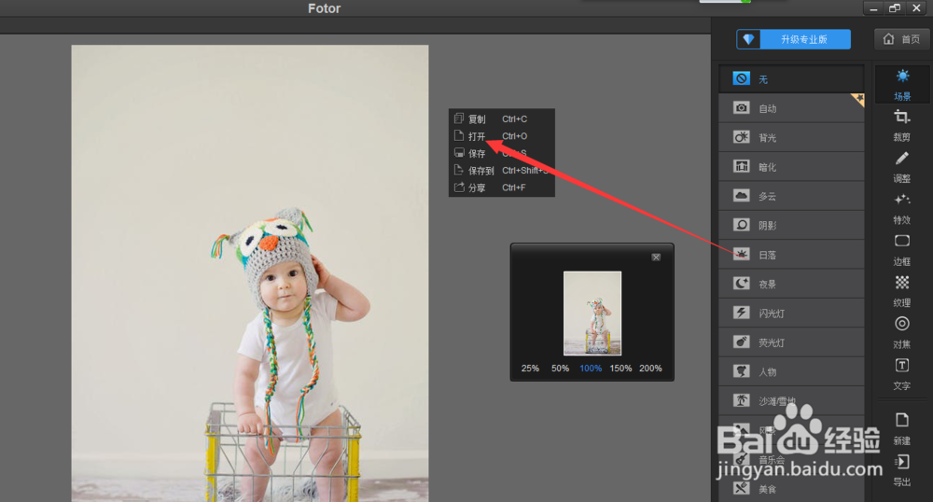Screen dimensions: 933x502
Task: Open the 文字 (Text) tool icon
Action: tap(902, 366)
